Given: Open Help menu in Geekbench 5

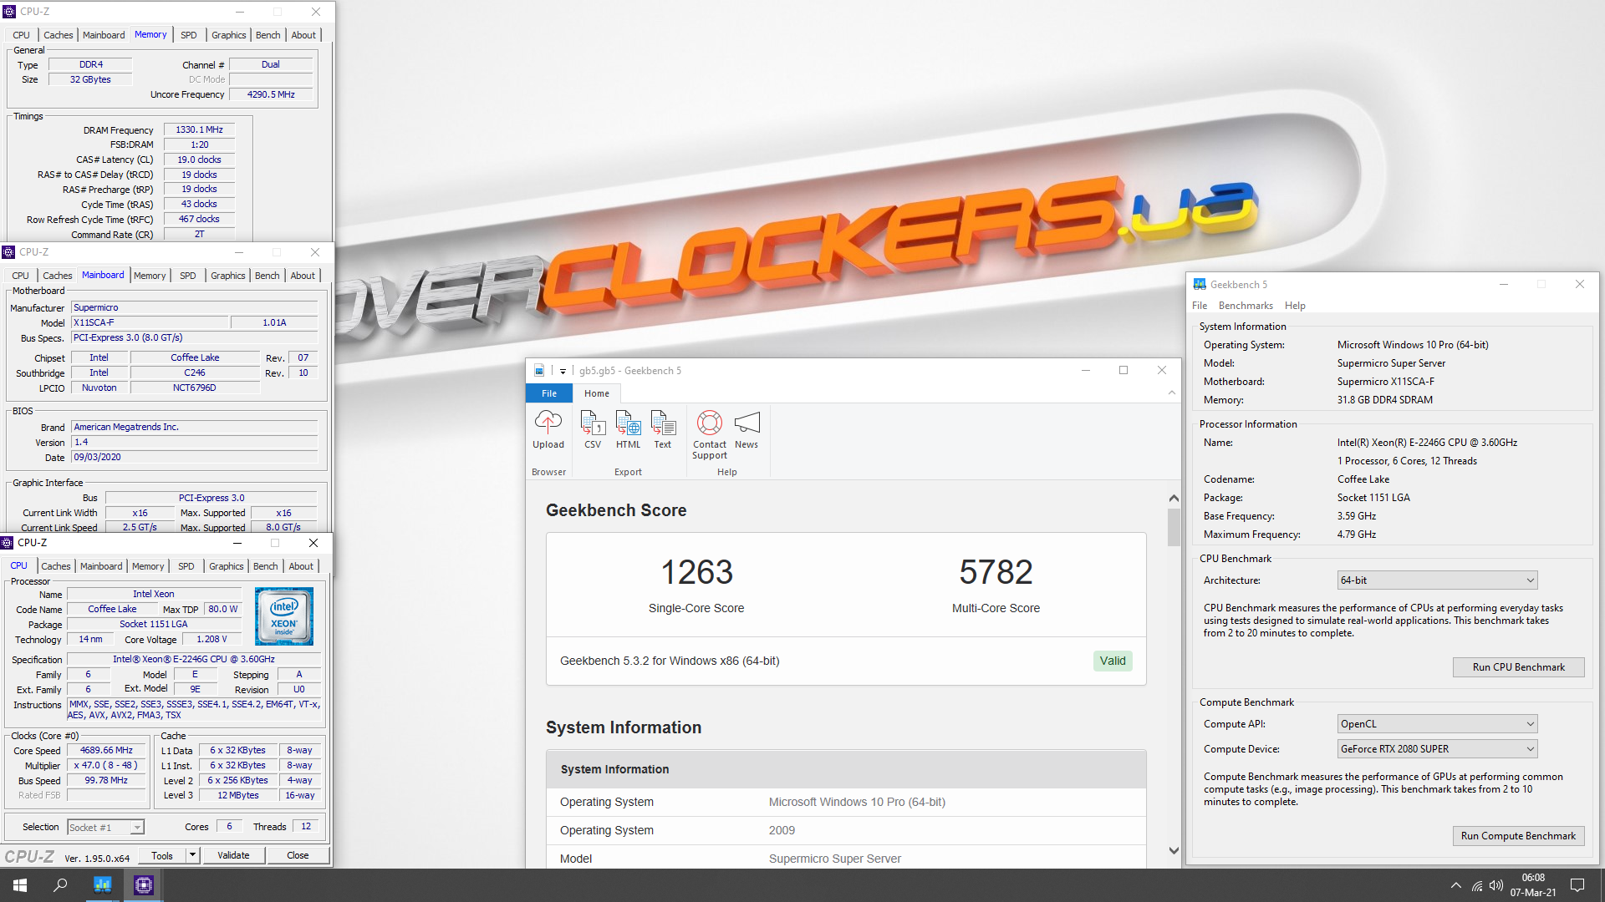Looking at the screenshot, I should pyautogui.click(x=1295, y=306).
